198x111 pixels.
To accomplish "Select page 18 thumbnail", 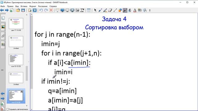I will pyautogui.click(x=16, y=23).
